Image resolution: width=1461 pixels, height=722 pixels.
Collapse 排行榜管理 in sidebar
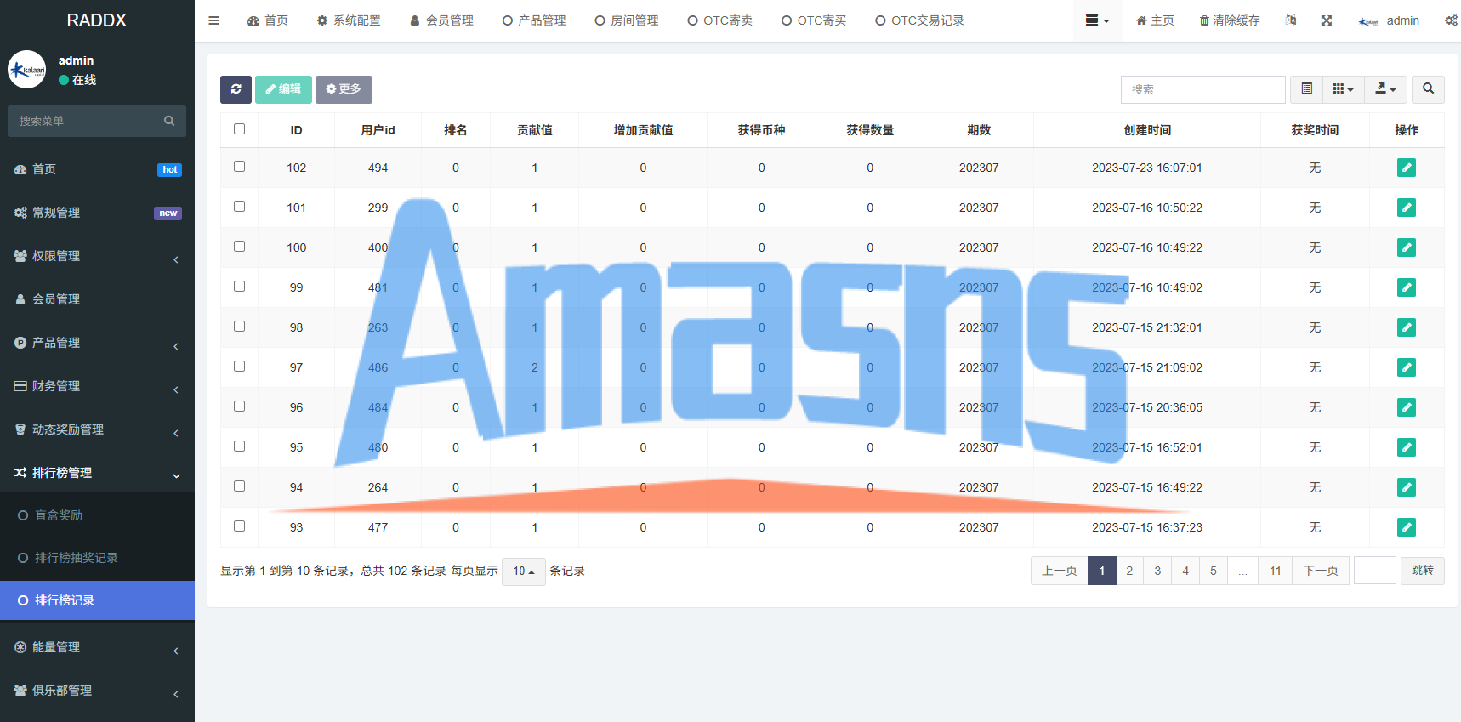pos(97,473)
